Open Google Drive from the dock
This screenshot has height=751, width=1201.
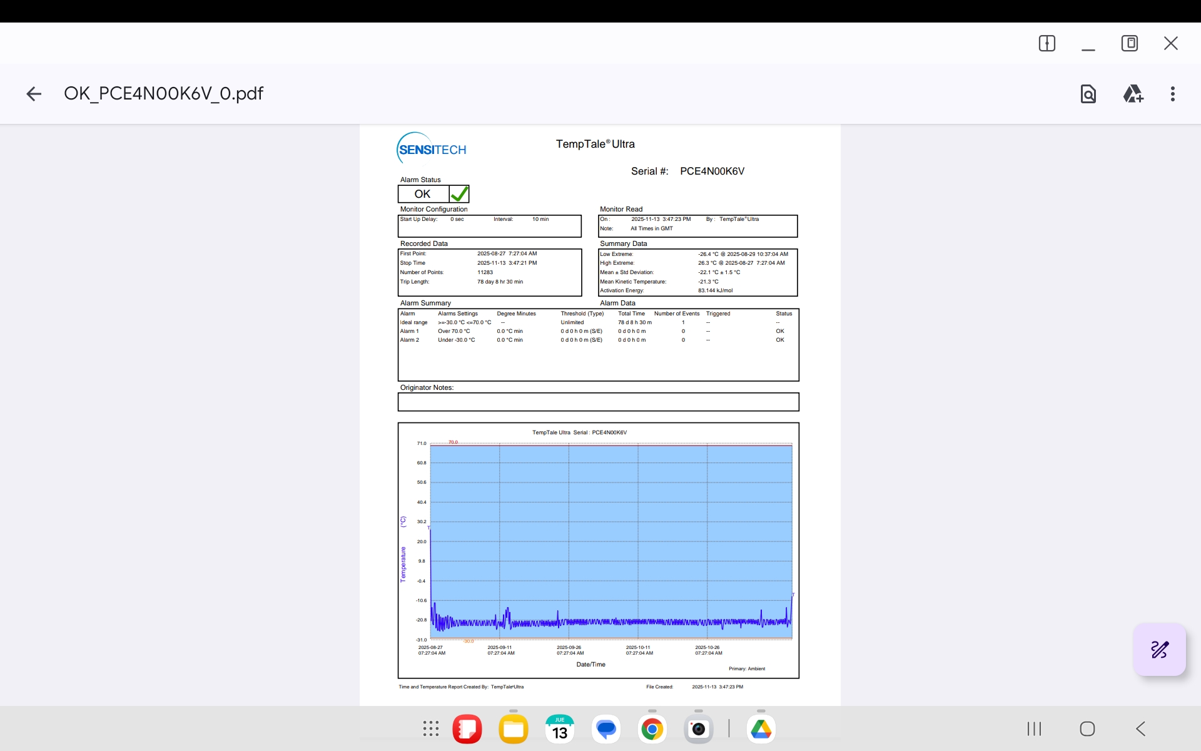(x=761, y=729)
